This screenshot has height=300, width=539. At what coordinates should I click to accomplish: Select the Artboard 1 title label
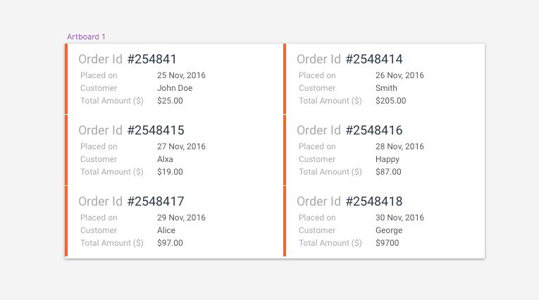(86, 37)
